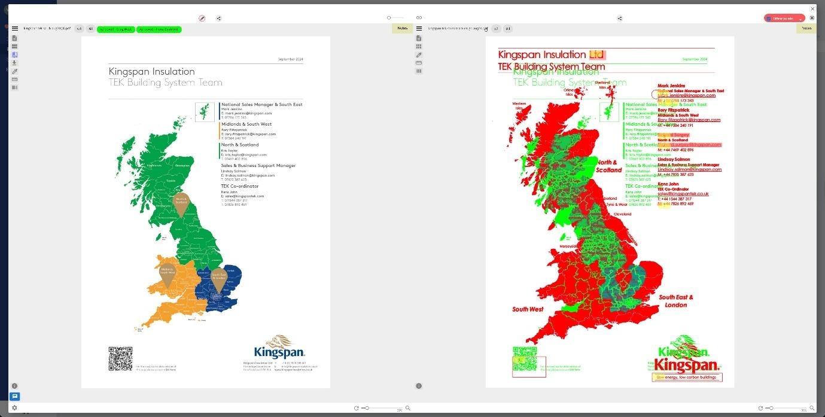The height and width of the screenshot is (417, 825).
Task: Click the barcode icon in right panel sidebar
Action: tap(419, 71)
